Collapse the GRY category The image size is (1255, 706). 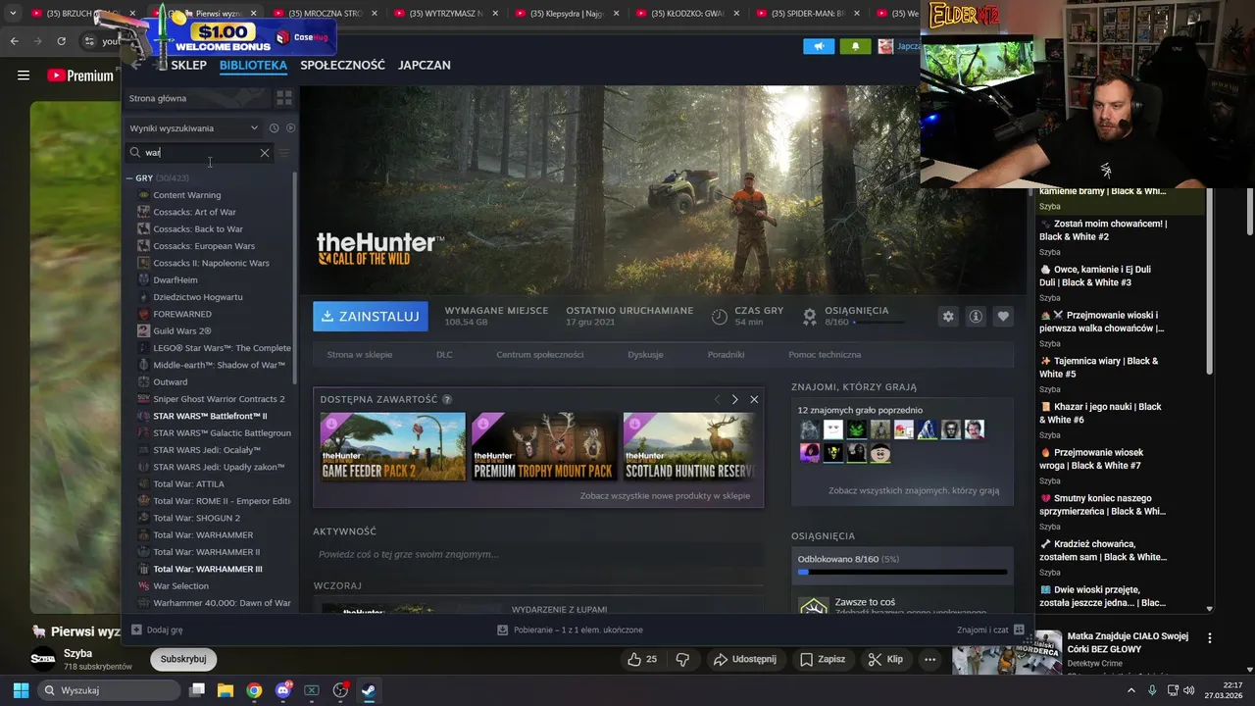129,178
